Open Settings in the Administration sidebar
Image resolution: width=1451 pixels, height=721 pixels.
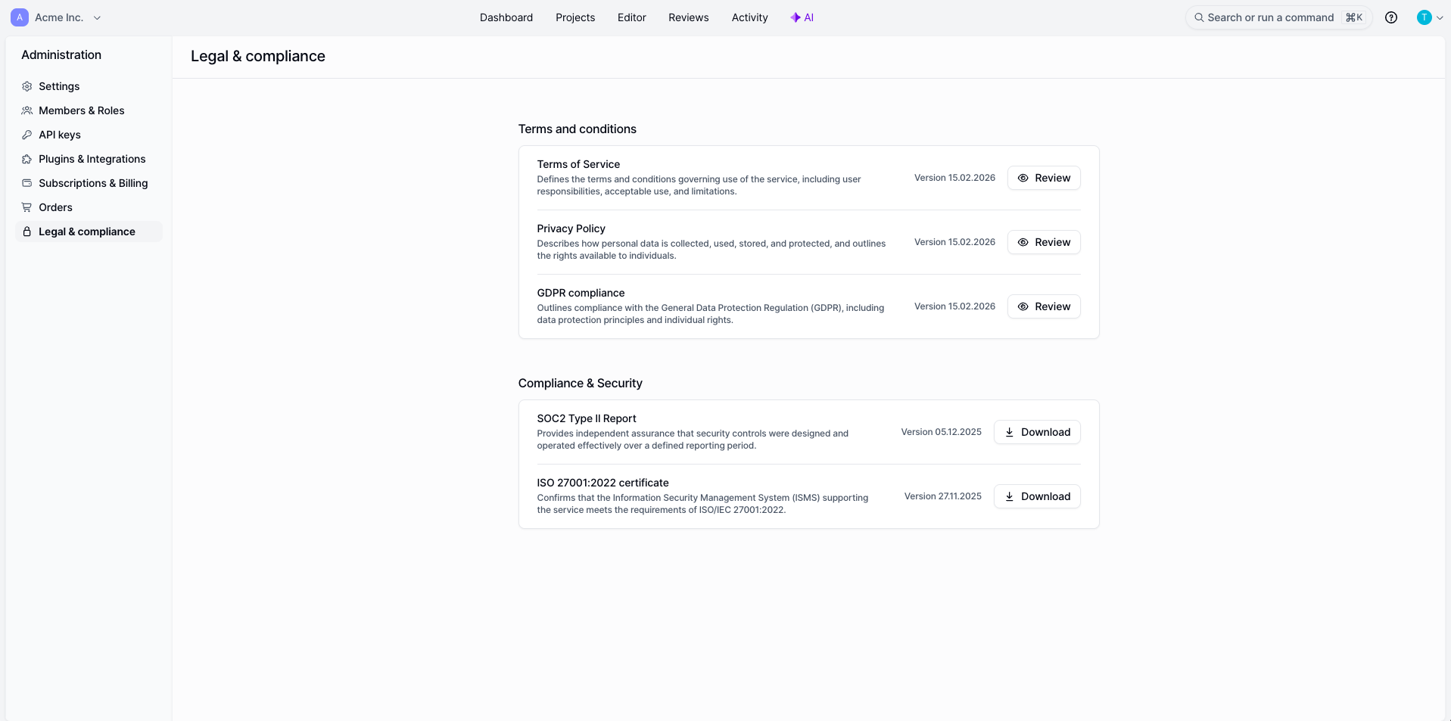pyautogui.click(x=89, y=86)
